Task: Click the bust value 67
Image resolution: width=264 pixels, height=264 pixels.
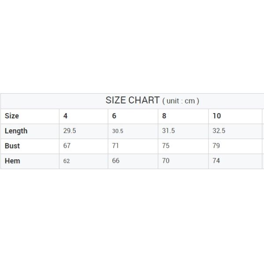Action: (x=67, y=146)
